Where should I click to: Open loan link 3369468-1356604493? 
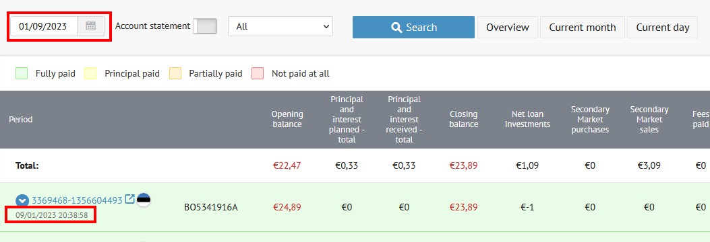(77, 200)
